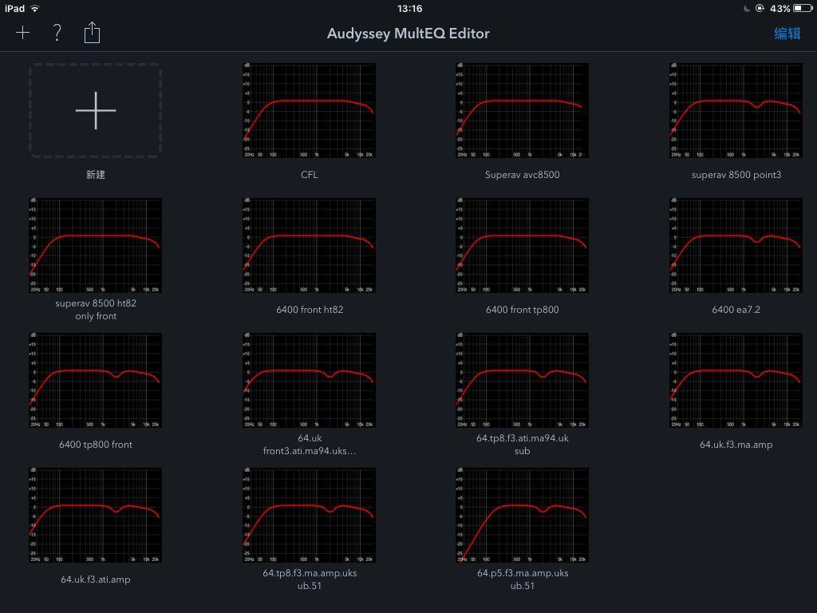Open superav 8500 ht82 only front
The height and width of the screenshot is (613, 817).
point(96,245)
